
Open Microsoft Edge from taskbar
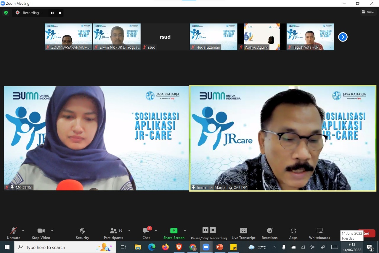tap(152, 247)
